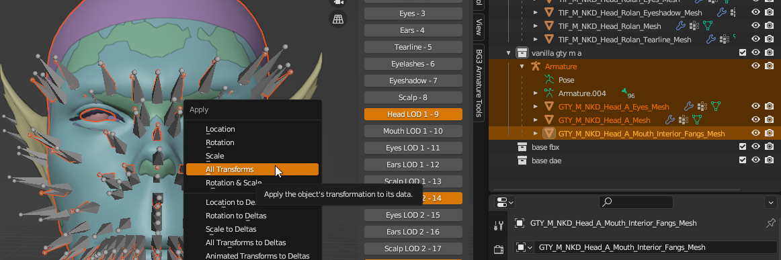Screen dimensions: 781x260
Task: Click the Head LOD 1 - 9 button
Action: point(413,115)
